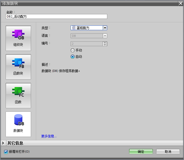Click the 名称 field containing DB2_活动配方
This screenshot has width=184, height=160.
pyautogui.click(x=56, y=16)
